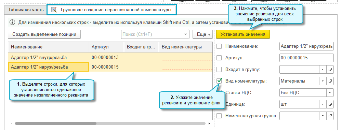Open selection form icon for Входит в группу
The image size is (342, 132).
point(330,70)
